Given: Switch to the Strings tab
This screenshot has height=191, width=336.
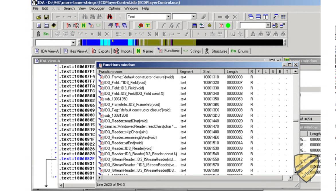Looking at the screenshot, I should point(192,51).
